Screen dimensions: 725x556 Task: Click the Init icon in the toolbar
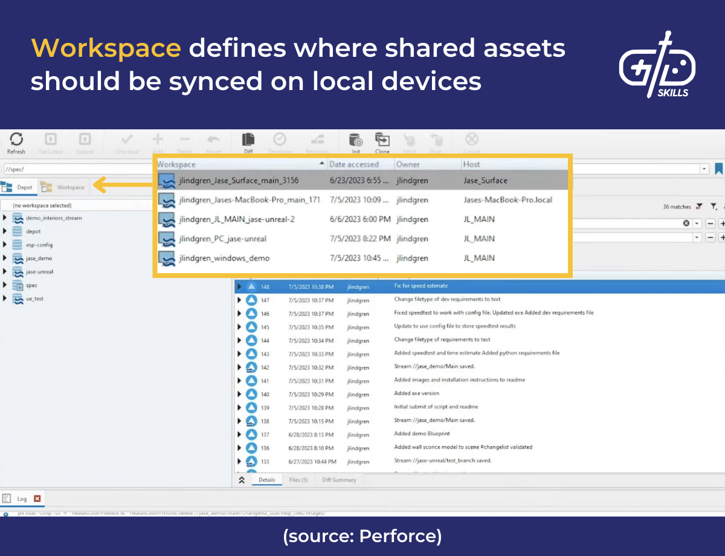pyautogui.click(x=355, y=139)
